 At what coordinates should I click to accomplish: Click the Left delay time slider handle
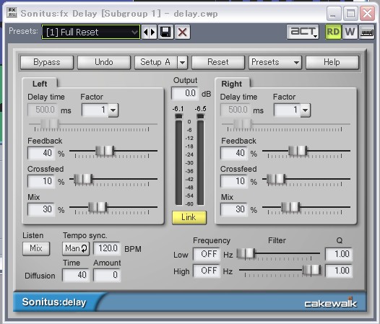(50, 124)
